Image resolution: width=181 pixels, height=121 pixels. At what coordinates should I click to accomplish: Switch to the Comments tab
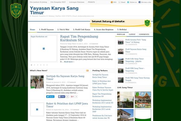[144, 34]
